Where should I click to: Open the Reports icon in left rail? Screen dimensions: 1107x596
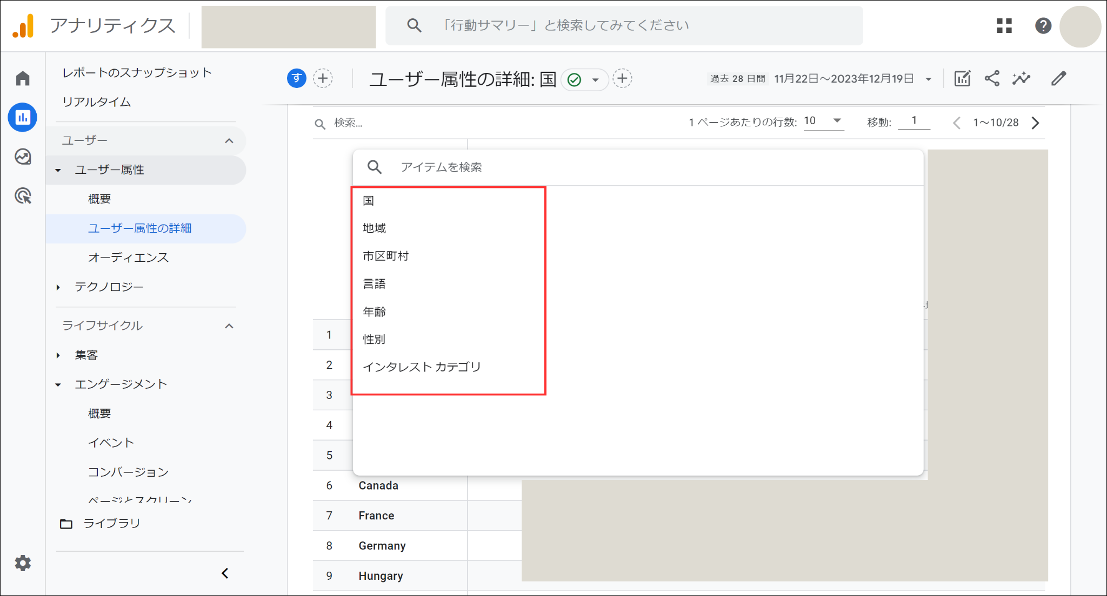[23, 117]
